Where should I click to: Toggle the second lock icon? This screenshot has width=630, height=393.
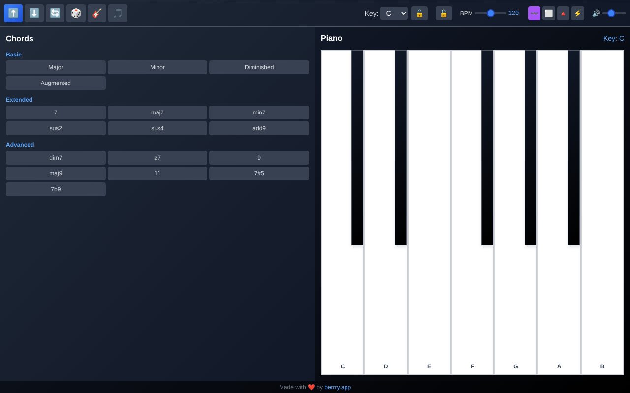[443, 13]
